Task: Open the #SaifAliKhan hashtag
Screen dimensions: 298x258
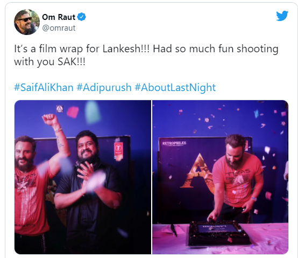Action: (44, 87)
